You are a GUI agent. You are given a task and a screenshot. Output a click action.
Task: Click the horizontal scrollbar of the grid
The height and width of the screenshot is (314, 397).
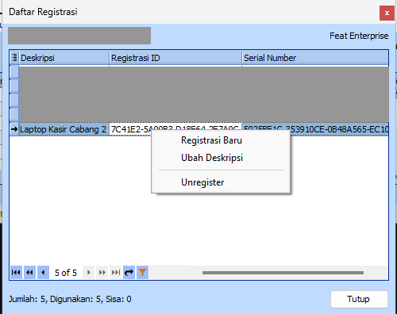click(283, 273)
